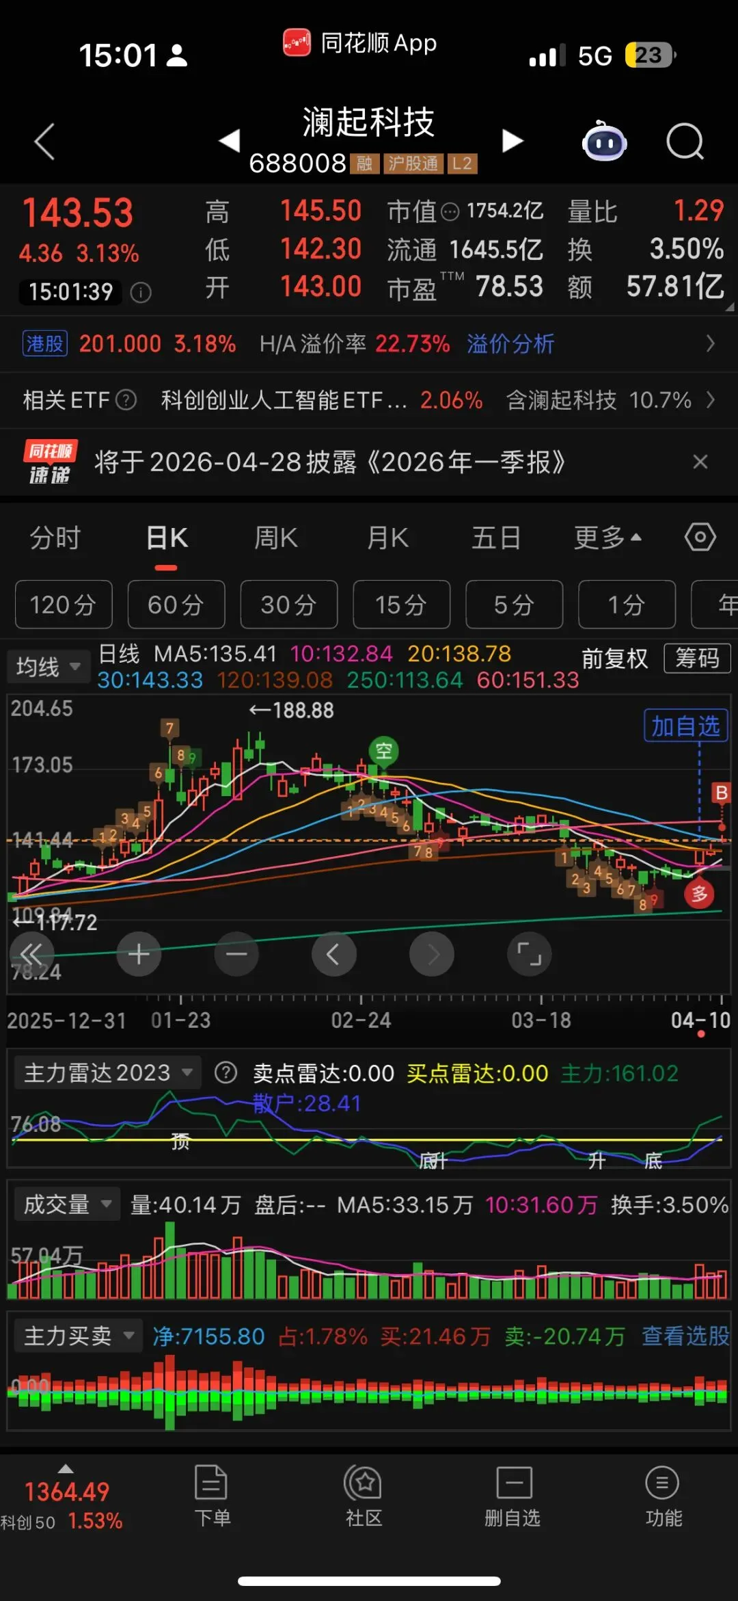738x1601 pixels.
Task: Choose the 60分 period
Action: point(176,605)
